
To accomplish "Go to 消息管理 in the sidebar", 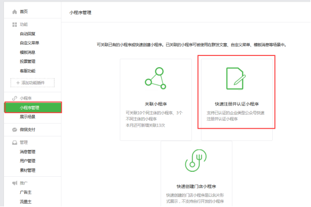I will point(28,152).
